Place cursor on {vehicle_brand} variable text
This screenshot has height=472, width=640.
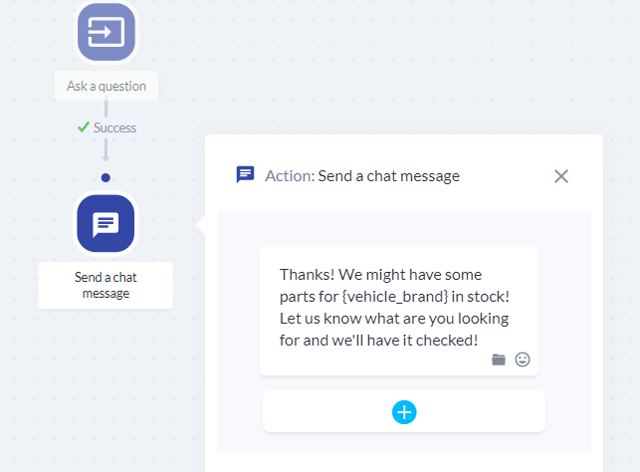[395, 297]
